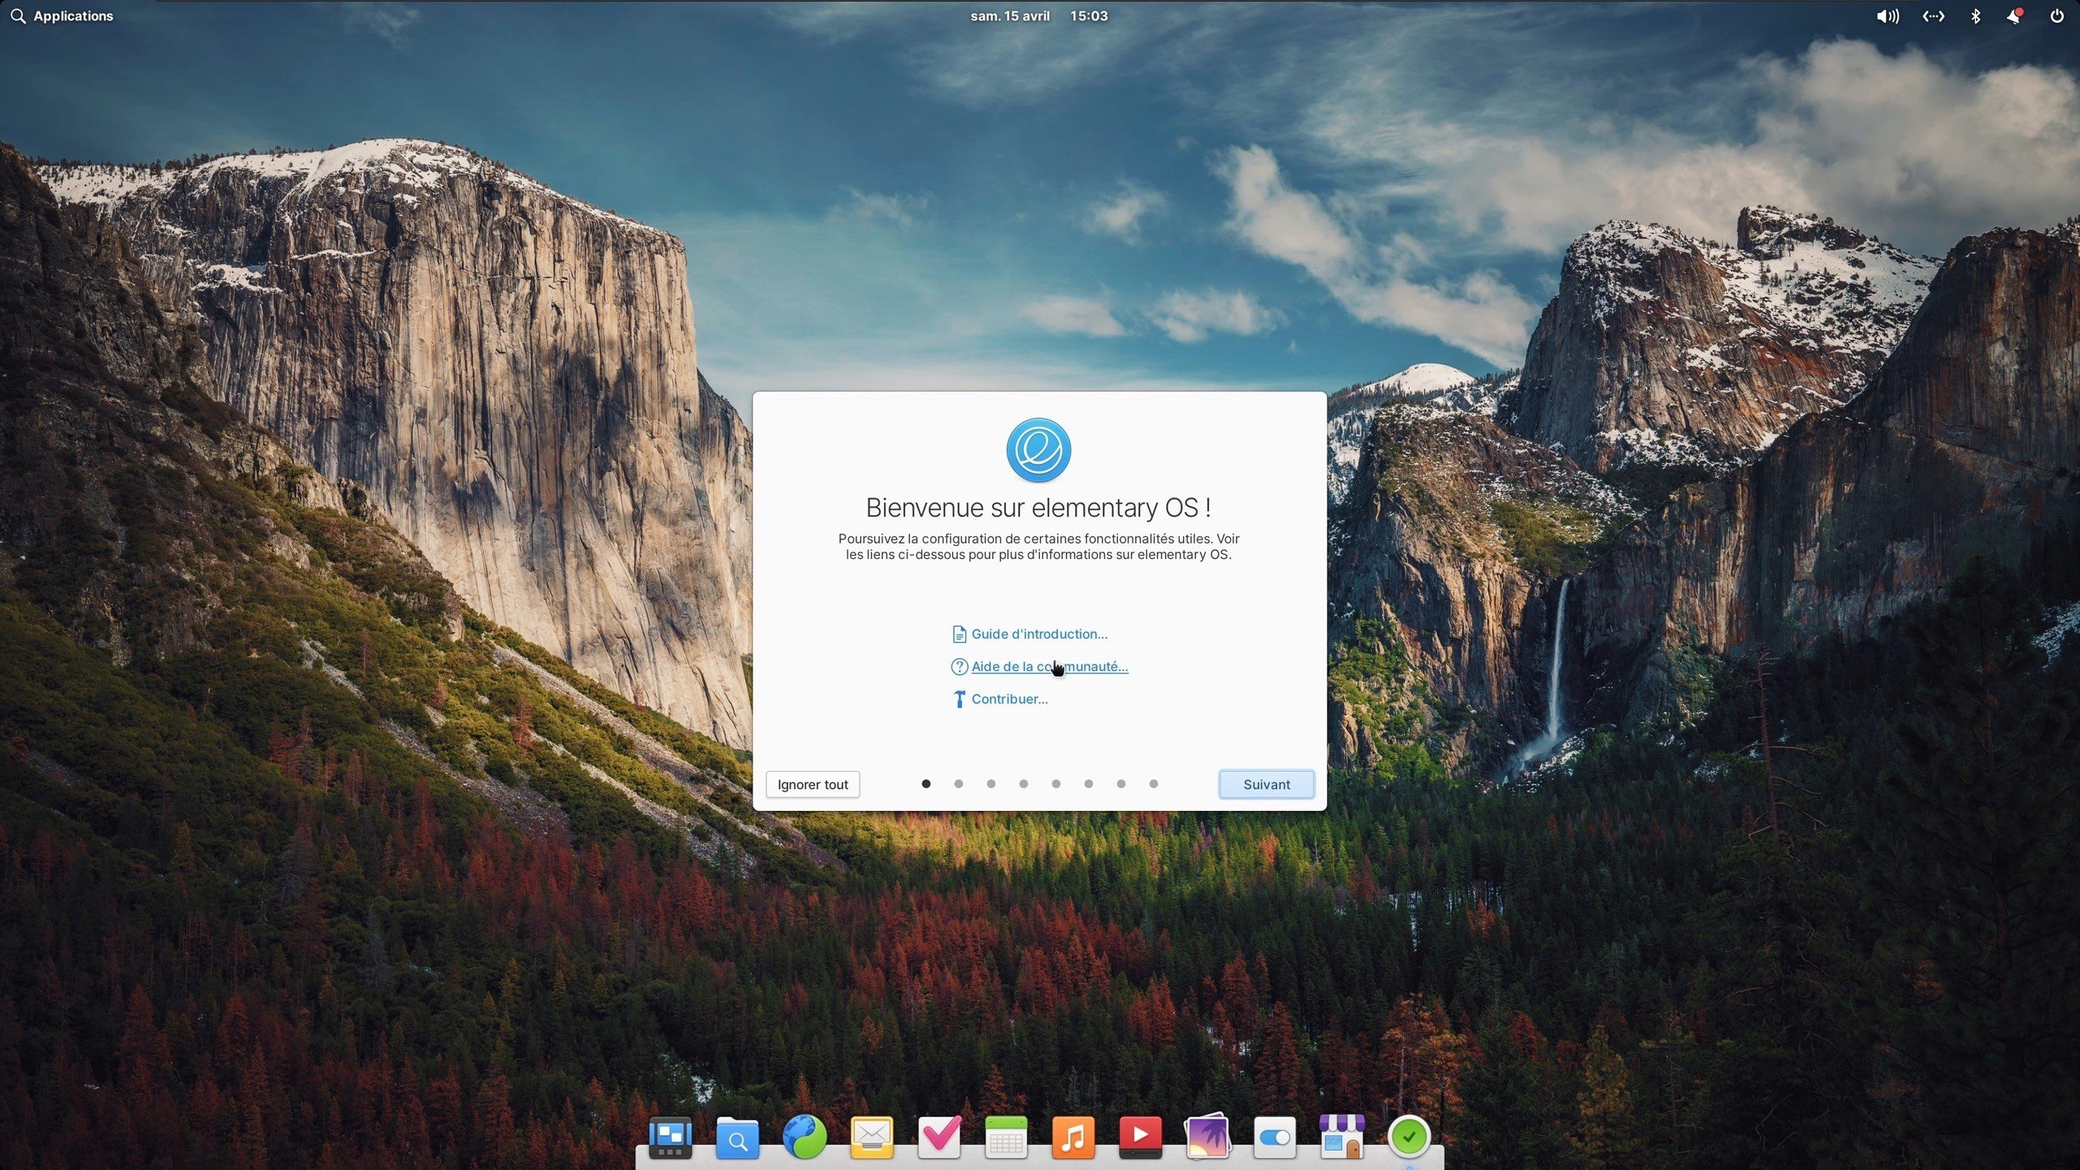Open the power session menu icon
The image size is (2080, 1170).
click(2057, 16)
